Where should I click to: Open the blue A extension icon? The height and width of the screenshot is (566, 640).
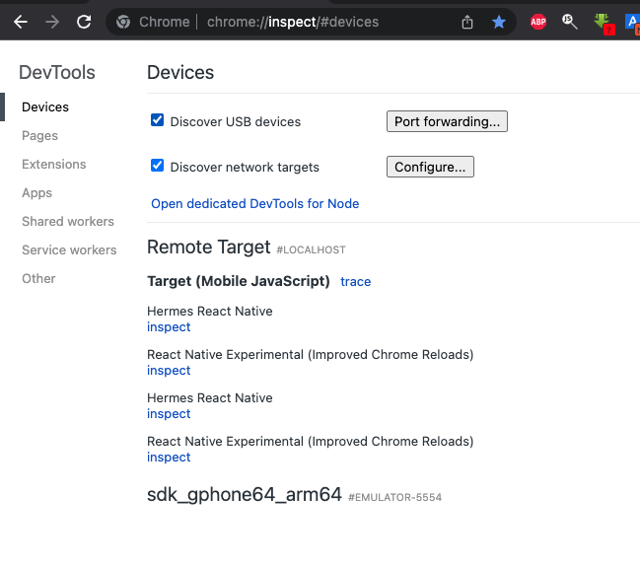pyautogui.click(x=633, y=23)
